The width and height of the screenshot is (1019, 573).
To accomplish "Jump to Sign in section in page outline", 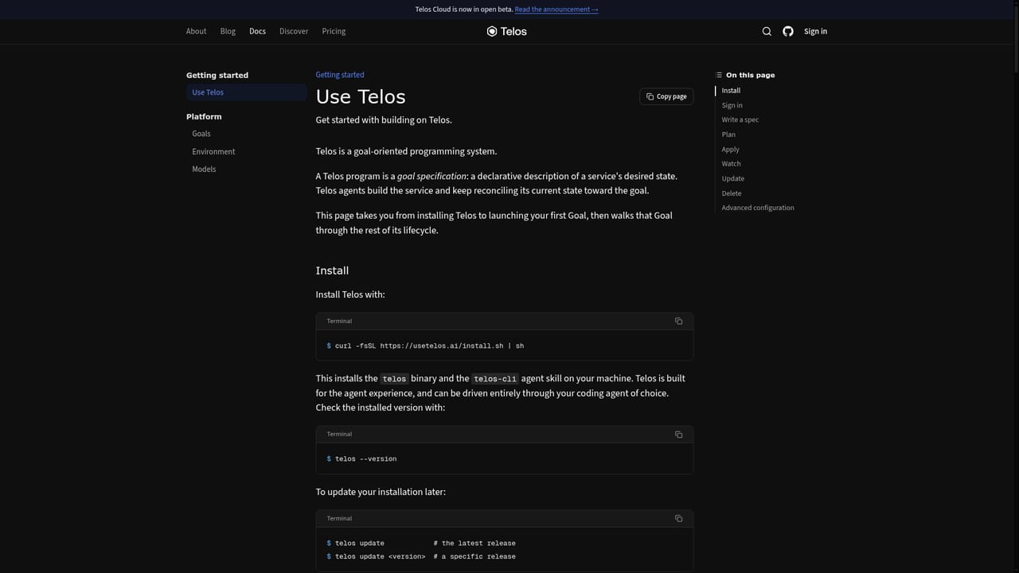I will point(732,105).
